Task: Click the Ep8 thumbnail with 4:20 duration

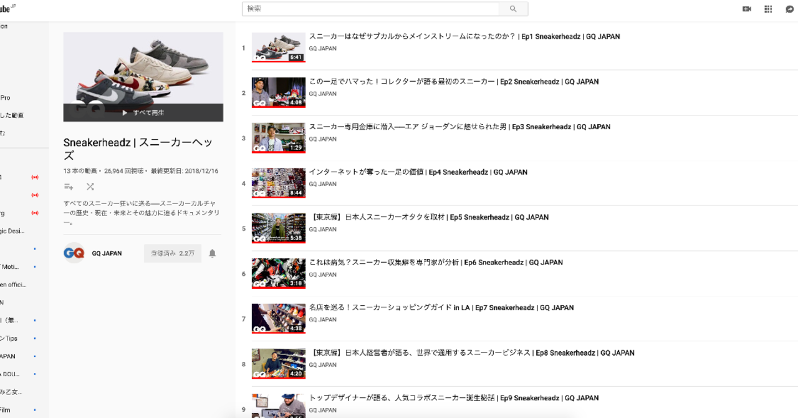Action: [x=279, y=364]
